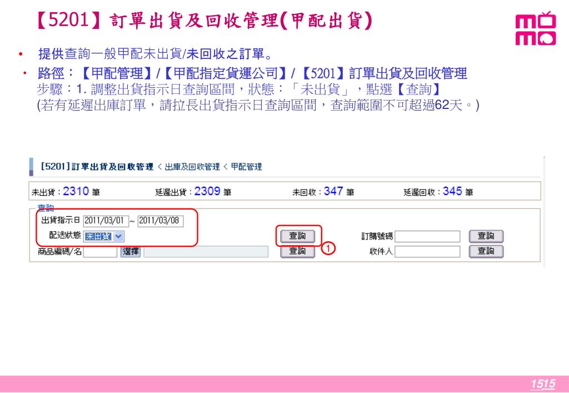Click the [5201]訂單出貨及回收管理 page title
The image size is (569, 393).
tap(97, 167)
